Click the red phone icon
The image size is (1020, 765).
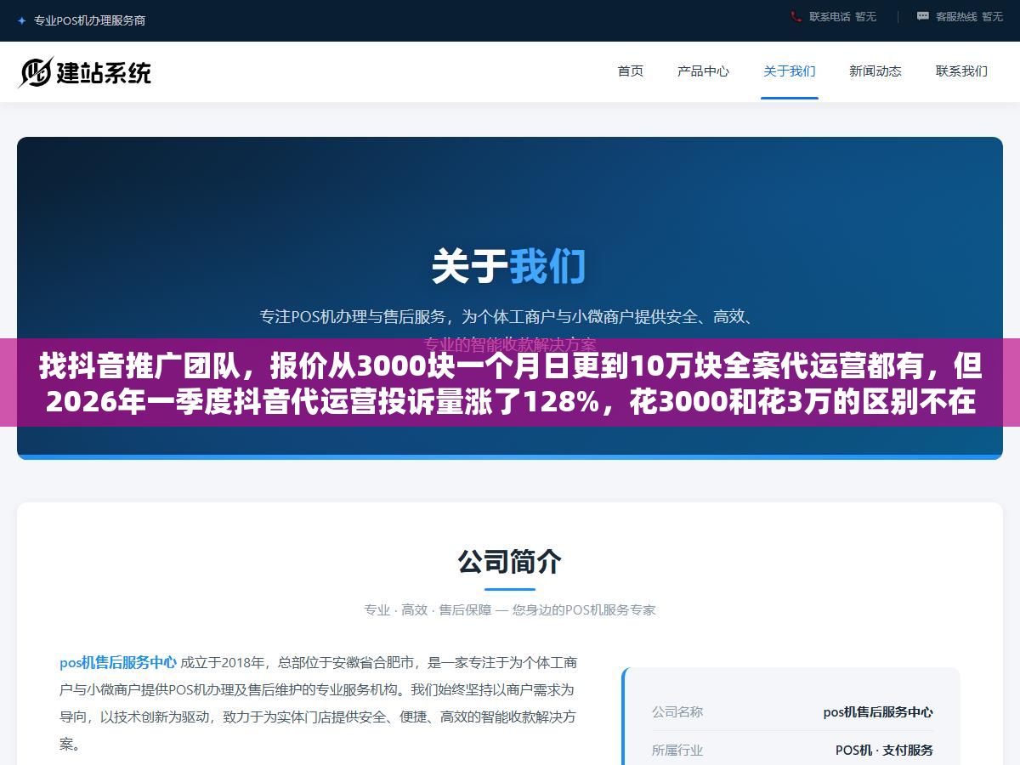pyautogui.click(x=796, y=16)
